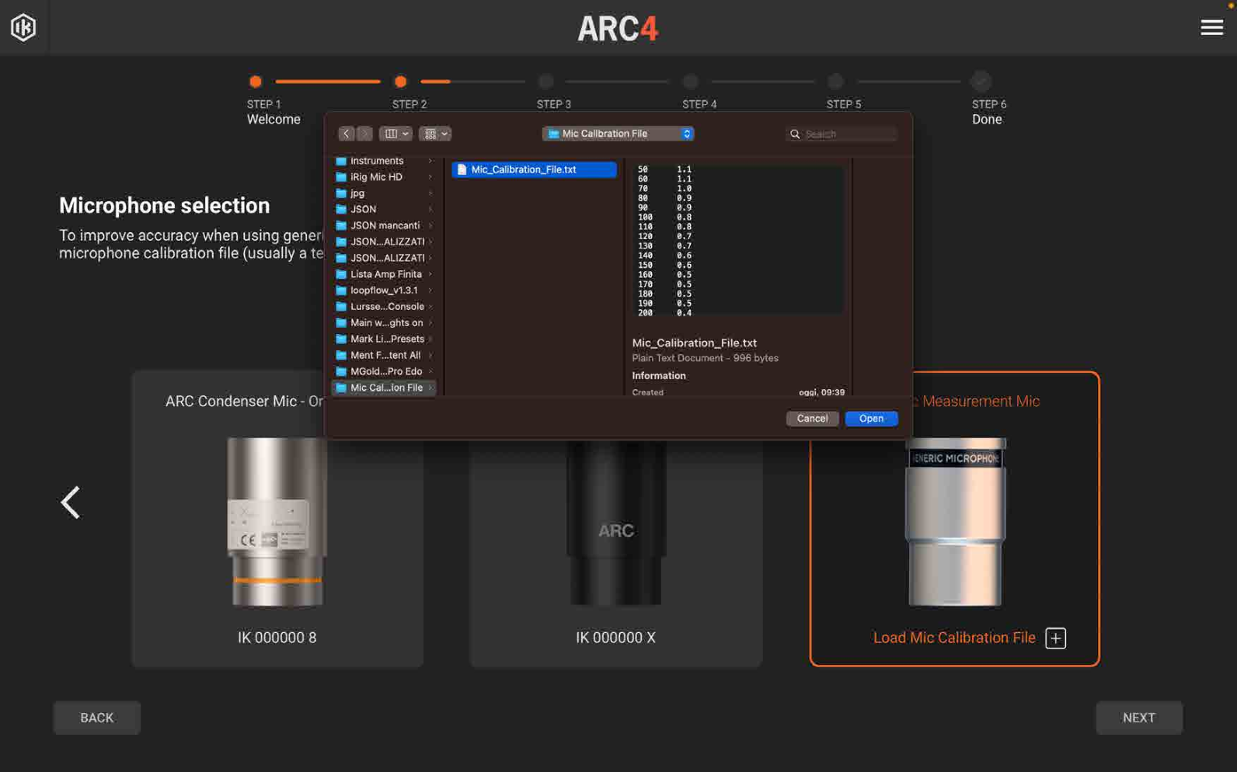This screenshot has height=772, width=1237.
Task: Expand the Mark Li...Presets folder chevron
Action: coord(430,339)
